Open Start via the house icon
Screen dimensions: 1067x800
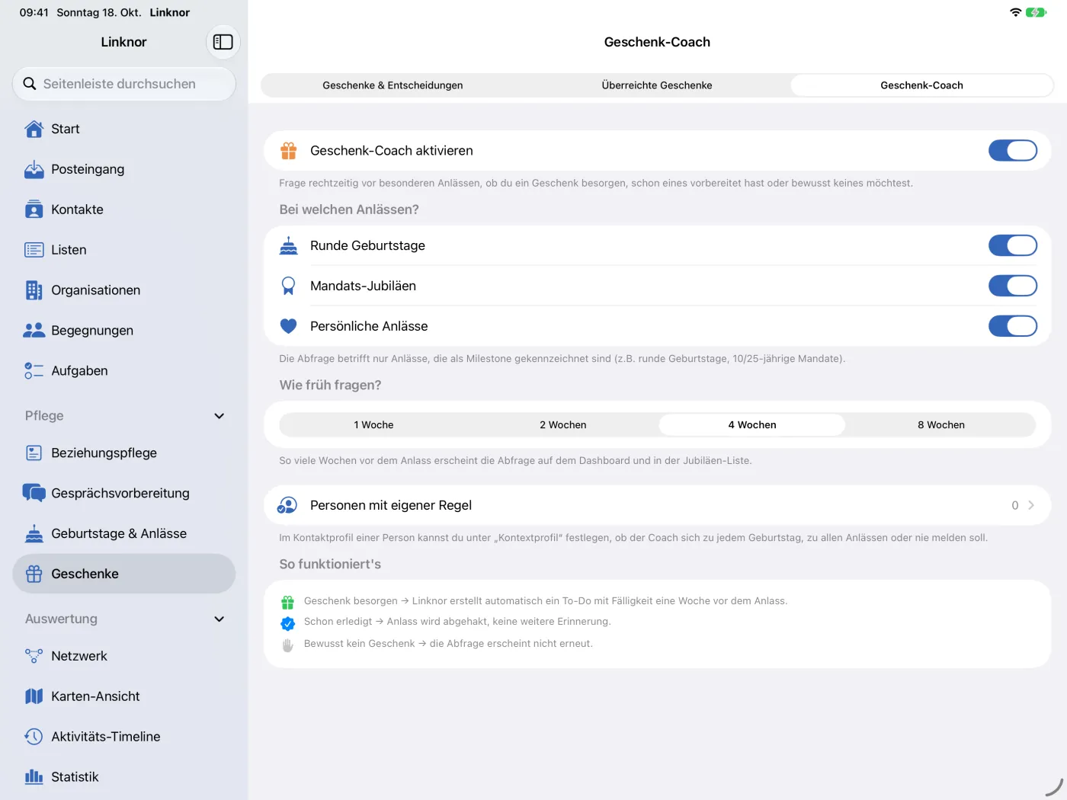point(34,130)
